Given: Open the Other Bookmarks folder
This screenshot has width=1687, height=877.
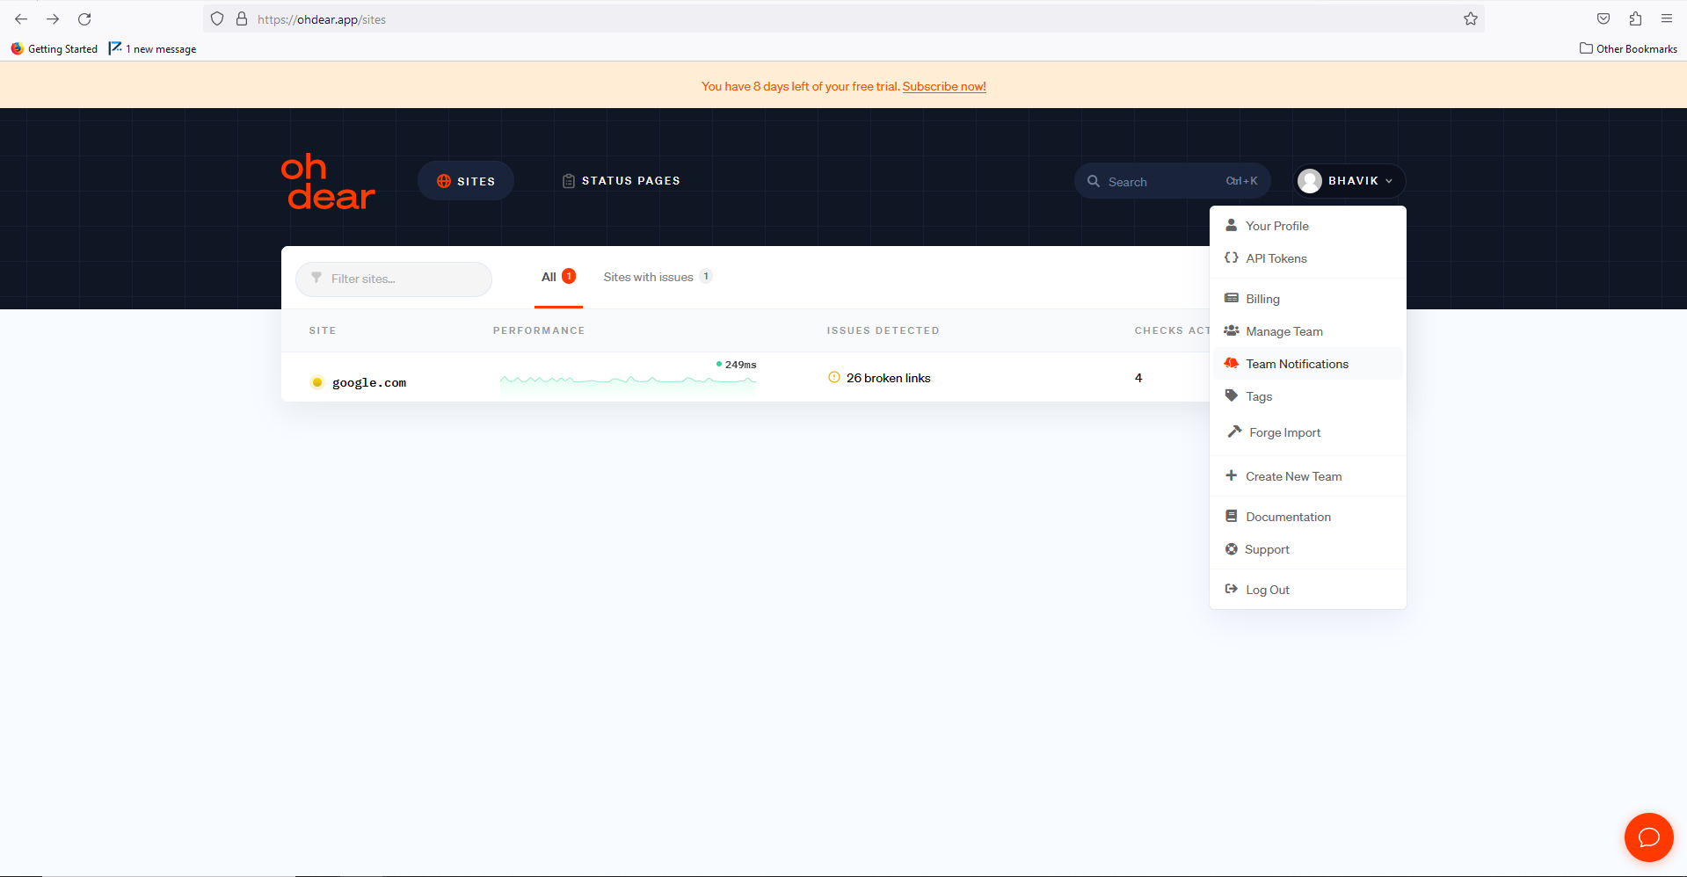Looking at the screenshot, I should point(1628,49).
